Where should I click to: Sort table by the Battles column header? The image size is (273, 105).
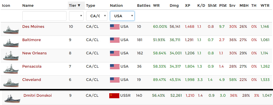point(144,6)
